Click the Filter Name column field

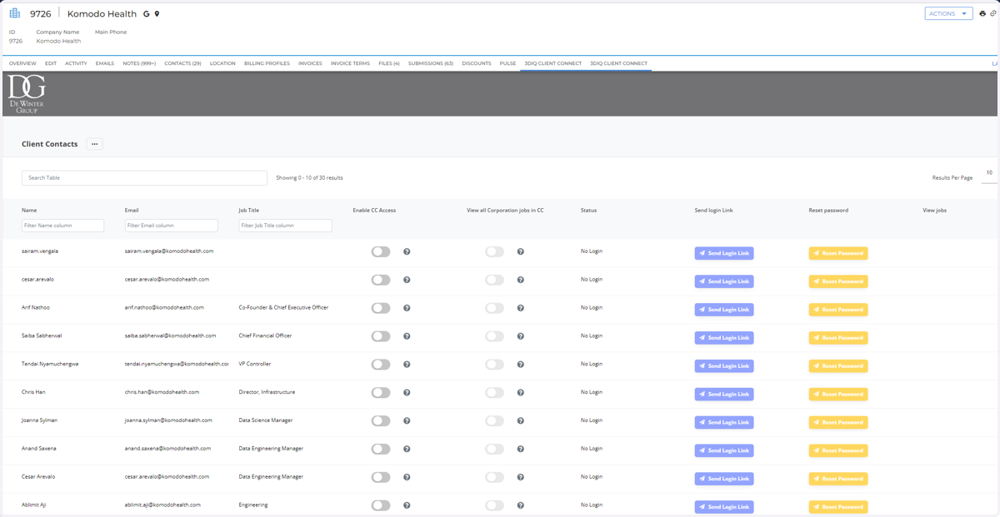click(62, 226)
